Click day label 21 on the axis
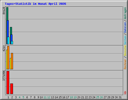128x100 pixels. [82, 97]
